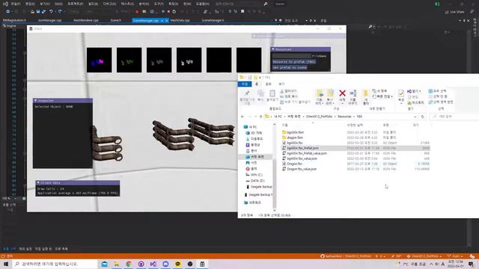This screenshot has width=479, height=269.
Task: Switch to the JsonManager.cpp editor tab
Action: 50,20
